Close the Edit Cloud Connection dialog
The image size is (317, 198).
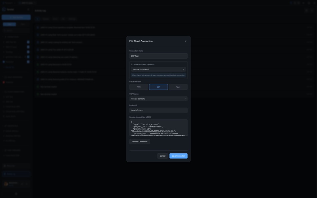185,40
